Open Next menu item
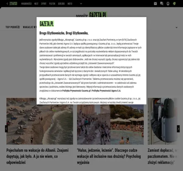This screenshot has width=183, height=171. tap(36, 4)
